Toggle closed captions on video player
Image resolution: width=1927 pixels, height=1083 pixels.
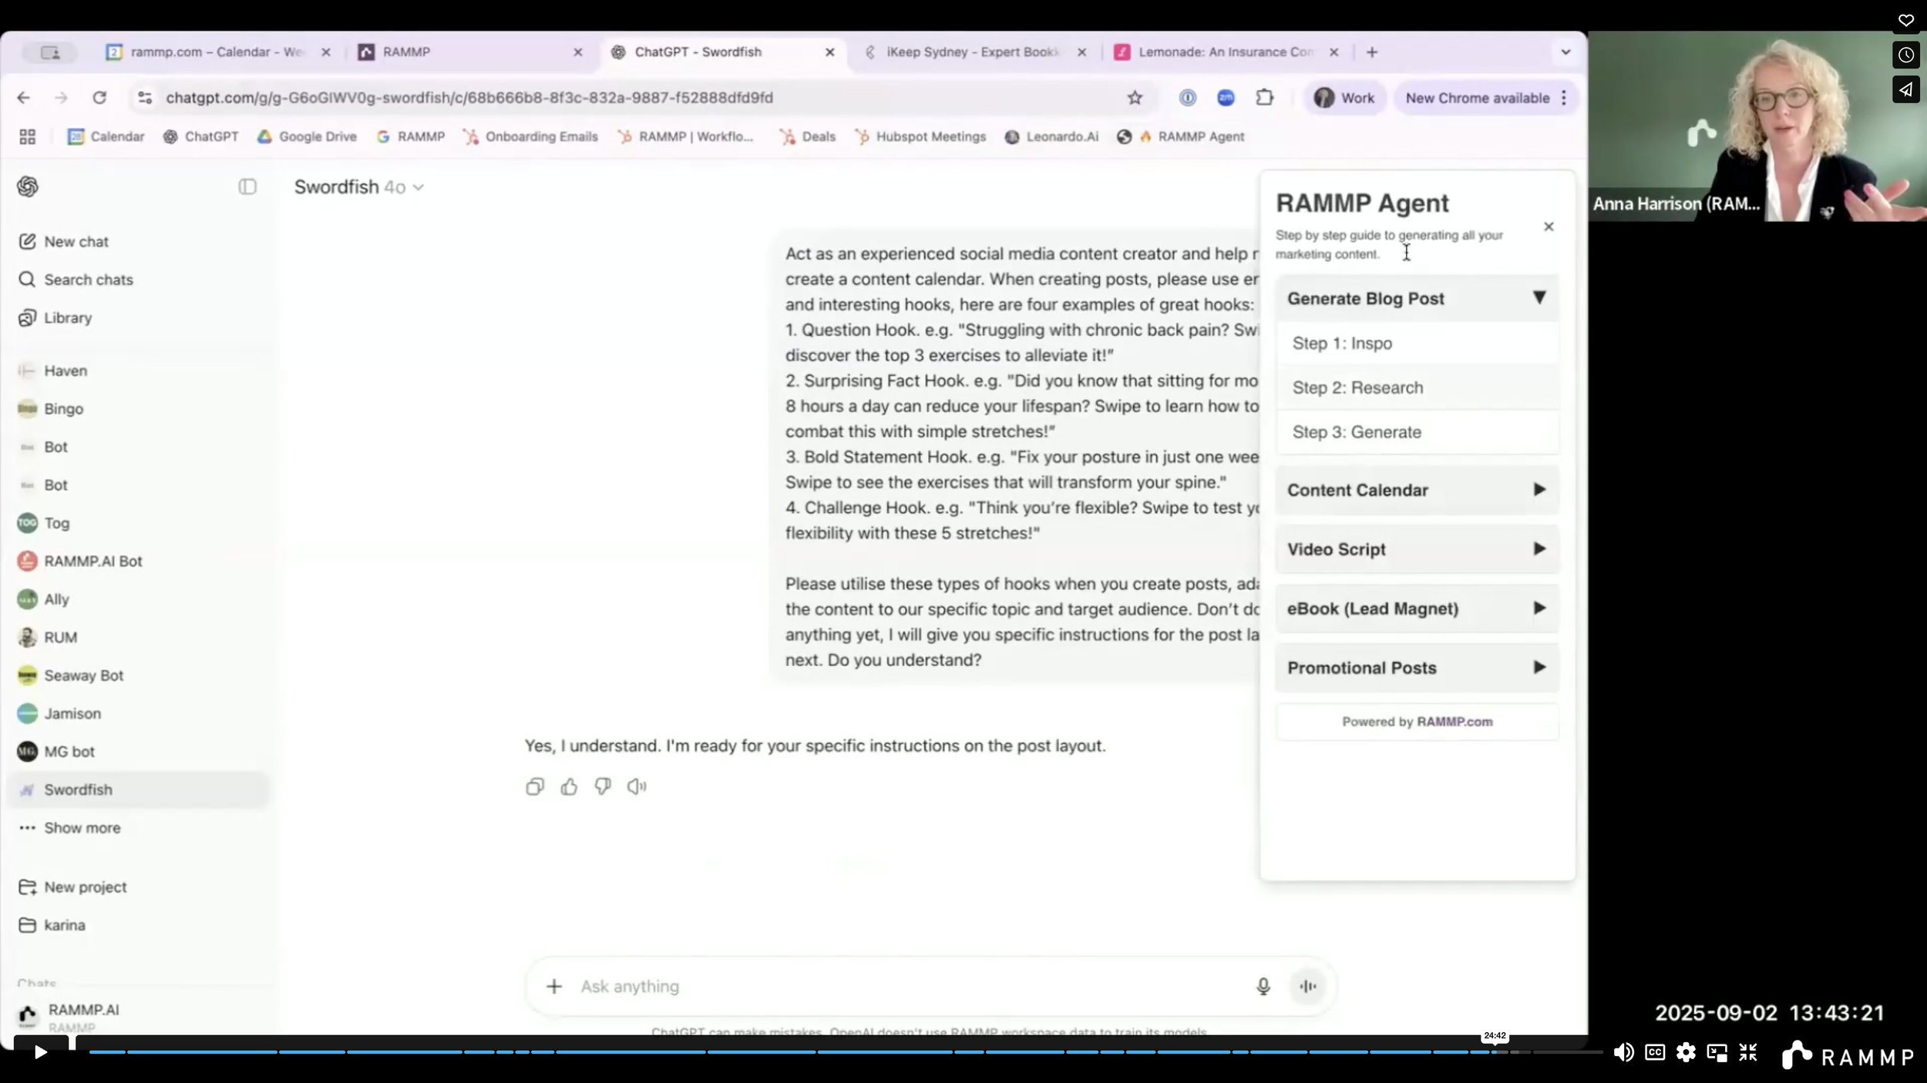pos(1654,1052)
